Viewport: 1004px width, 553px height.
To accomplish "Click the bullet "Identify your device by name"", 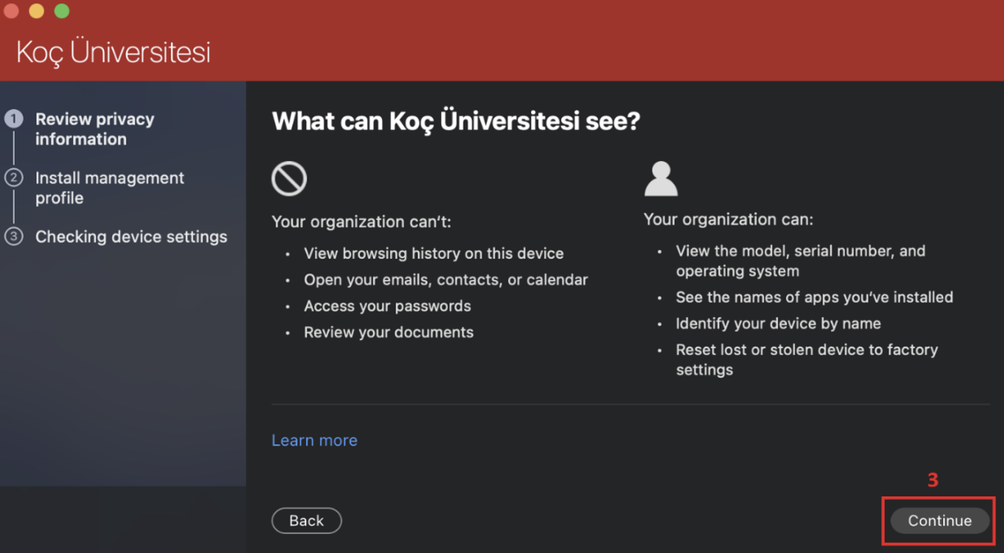I will click(779, 323).
